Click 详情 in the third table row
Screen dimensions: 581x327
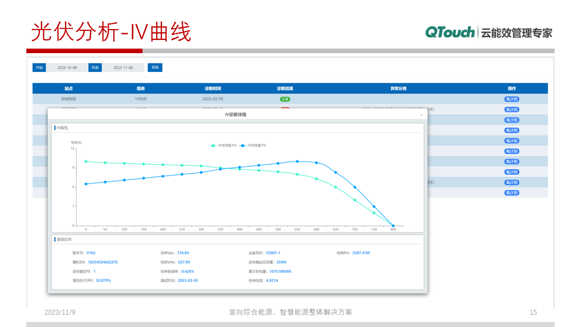click(x=512, y=120)
